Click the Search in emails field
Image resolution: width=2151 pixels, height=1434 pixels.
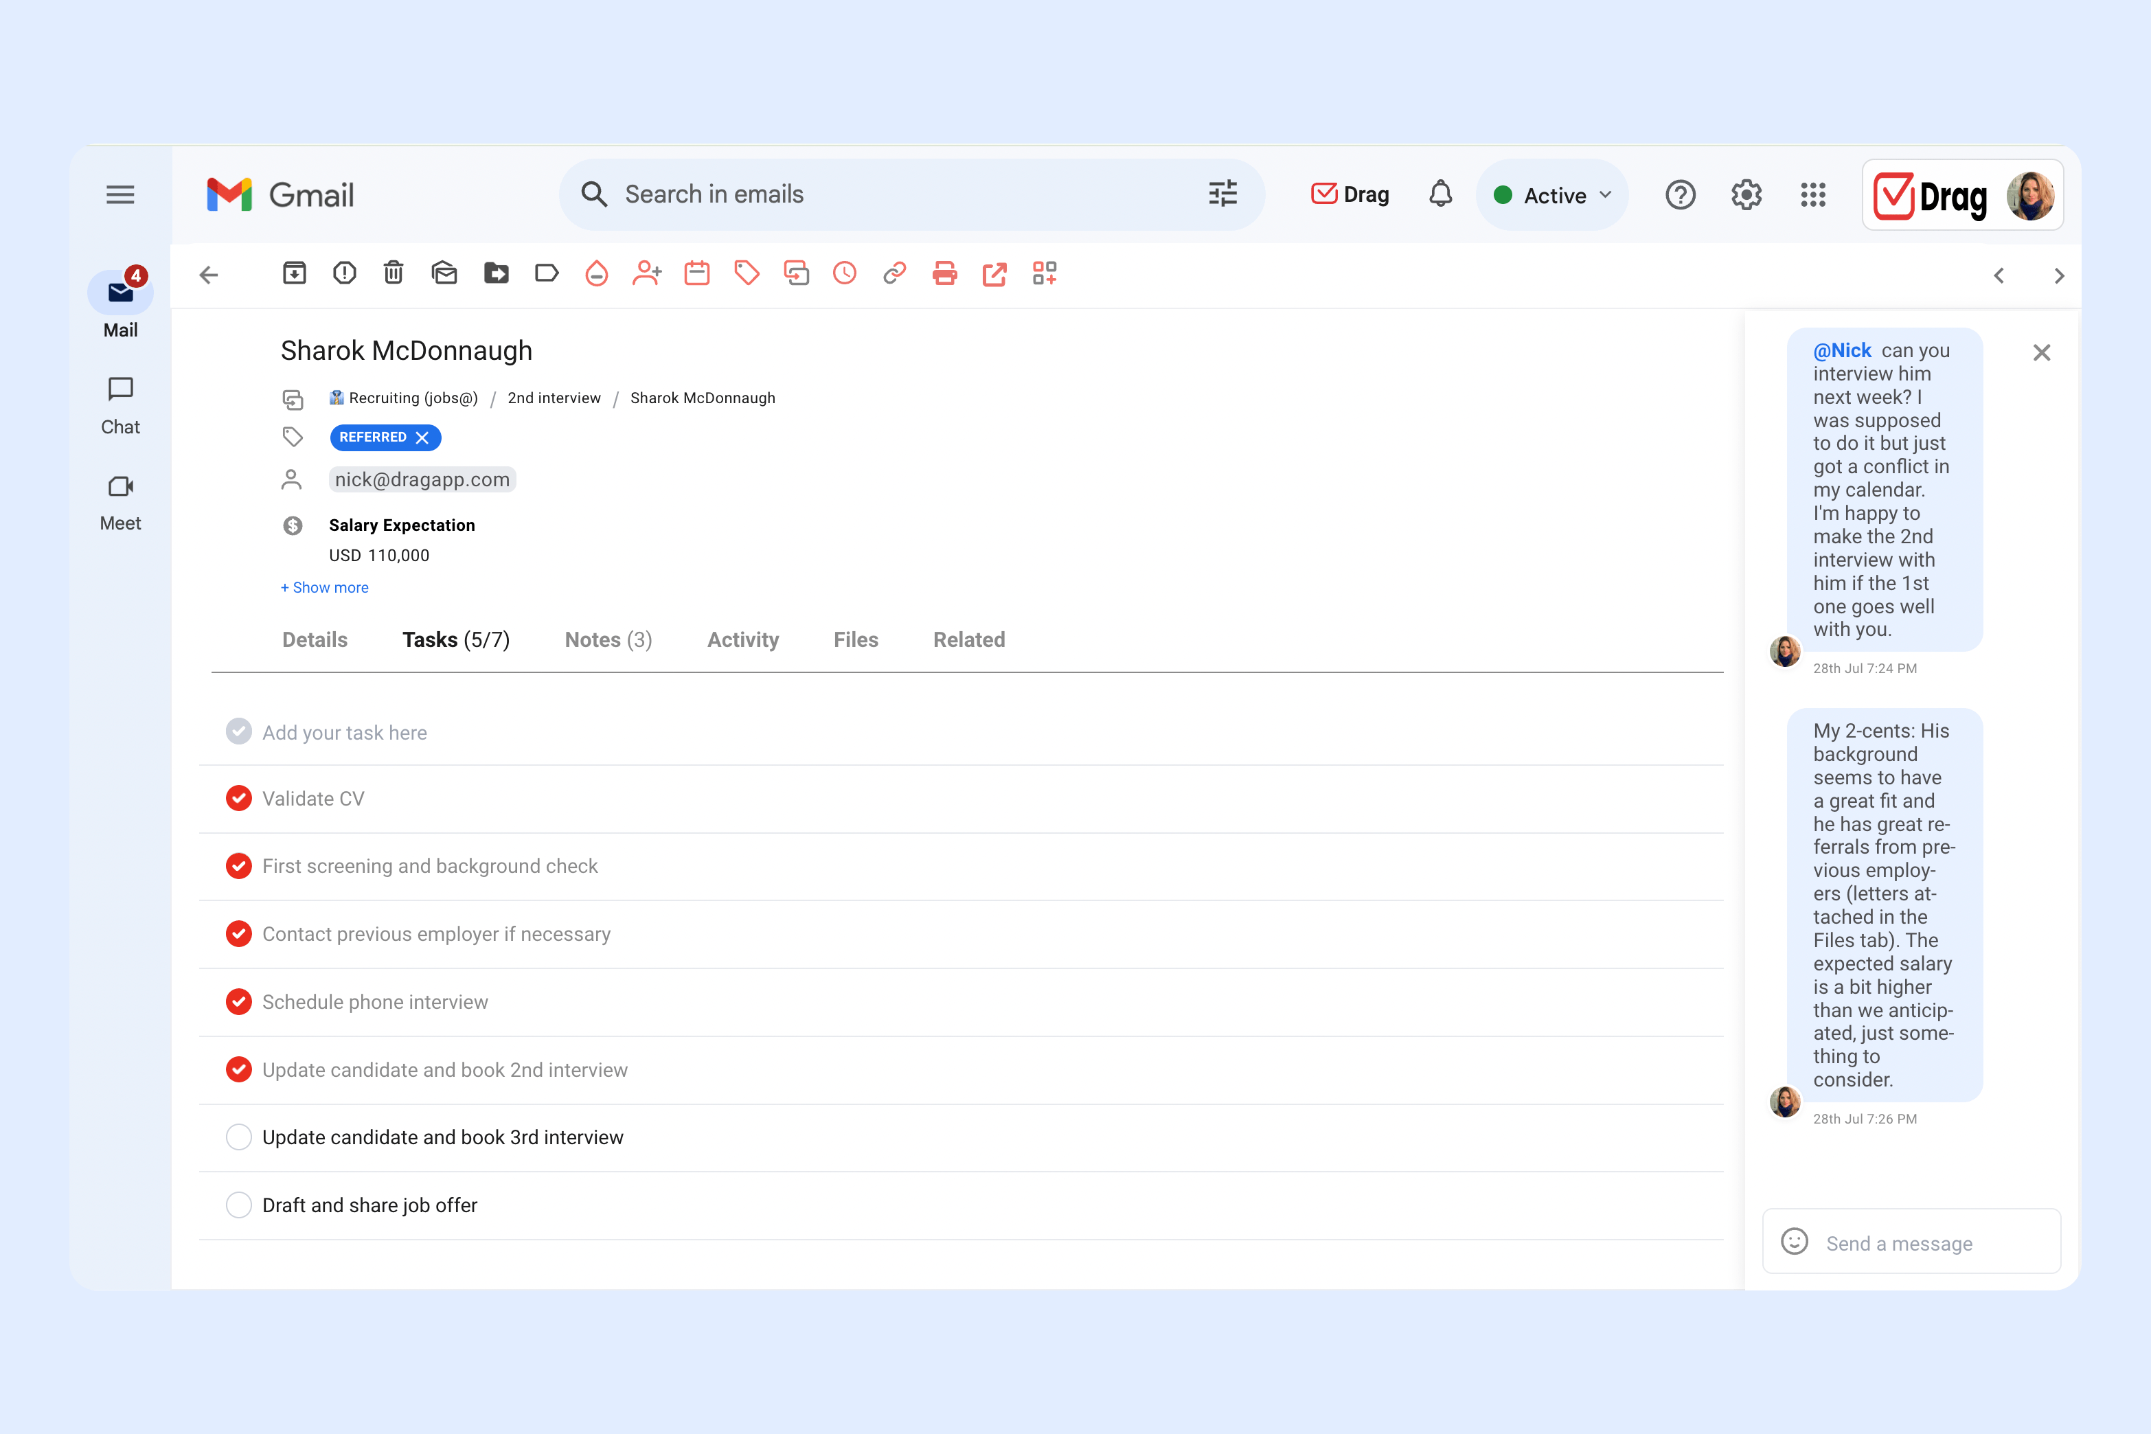click(x=912, y=194)
